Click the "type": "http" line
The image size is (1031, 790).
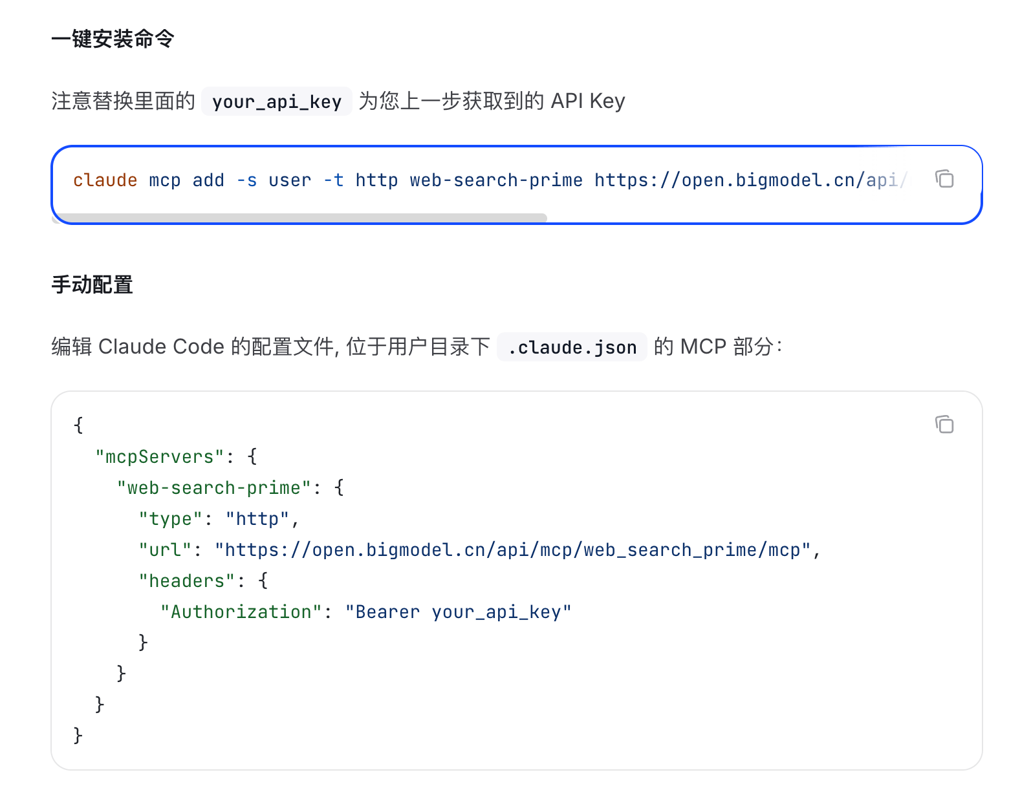pos(219,519)
